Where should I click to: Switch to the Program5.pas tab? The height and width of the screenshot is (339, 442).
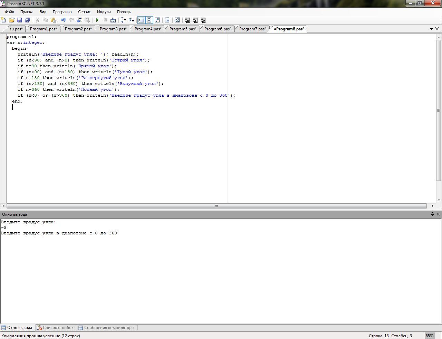click(x=183, y=29)
